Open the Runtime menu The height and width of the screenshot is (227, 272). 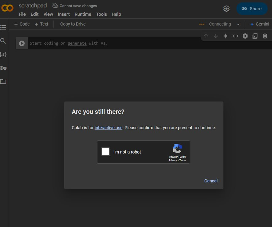(x=83, y=14)
